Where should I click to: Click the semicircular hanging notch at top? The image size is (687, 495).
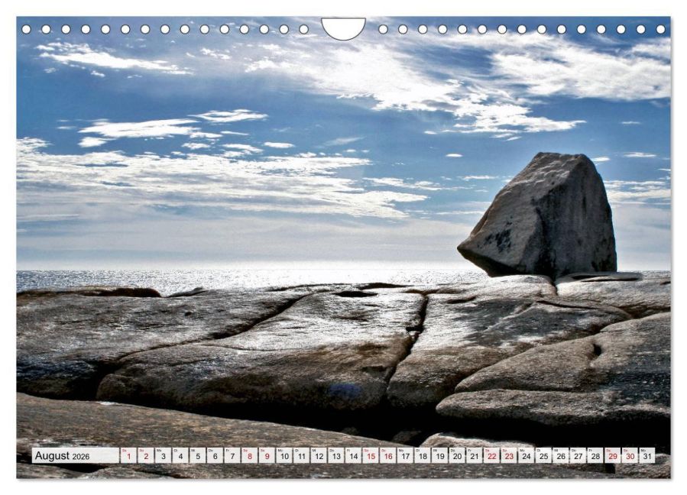pos(344,28)
